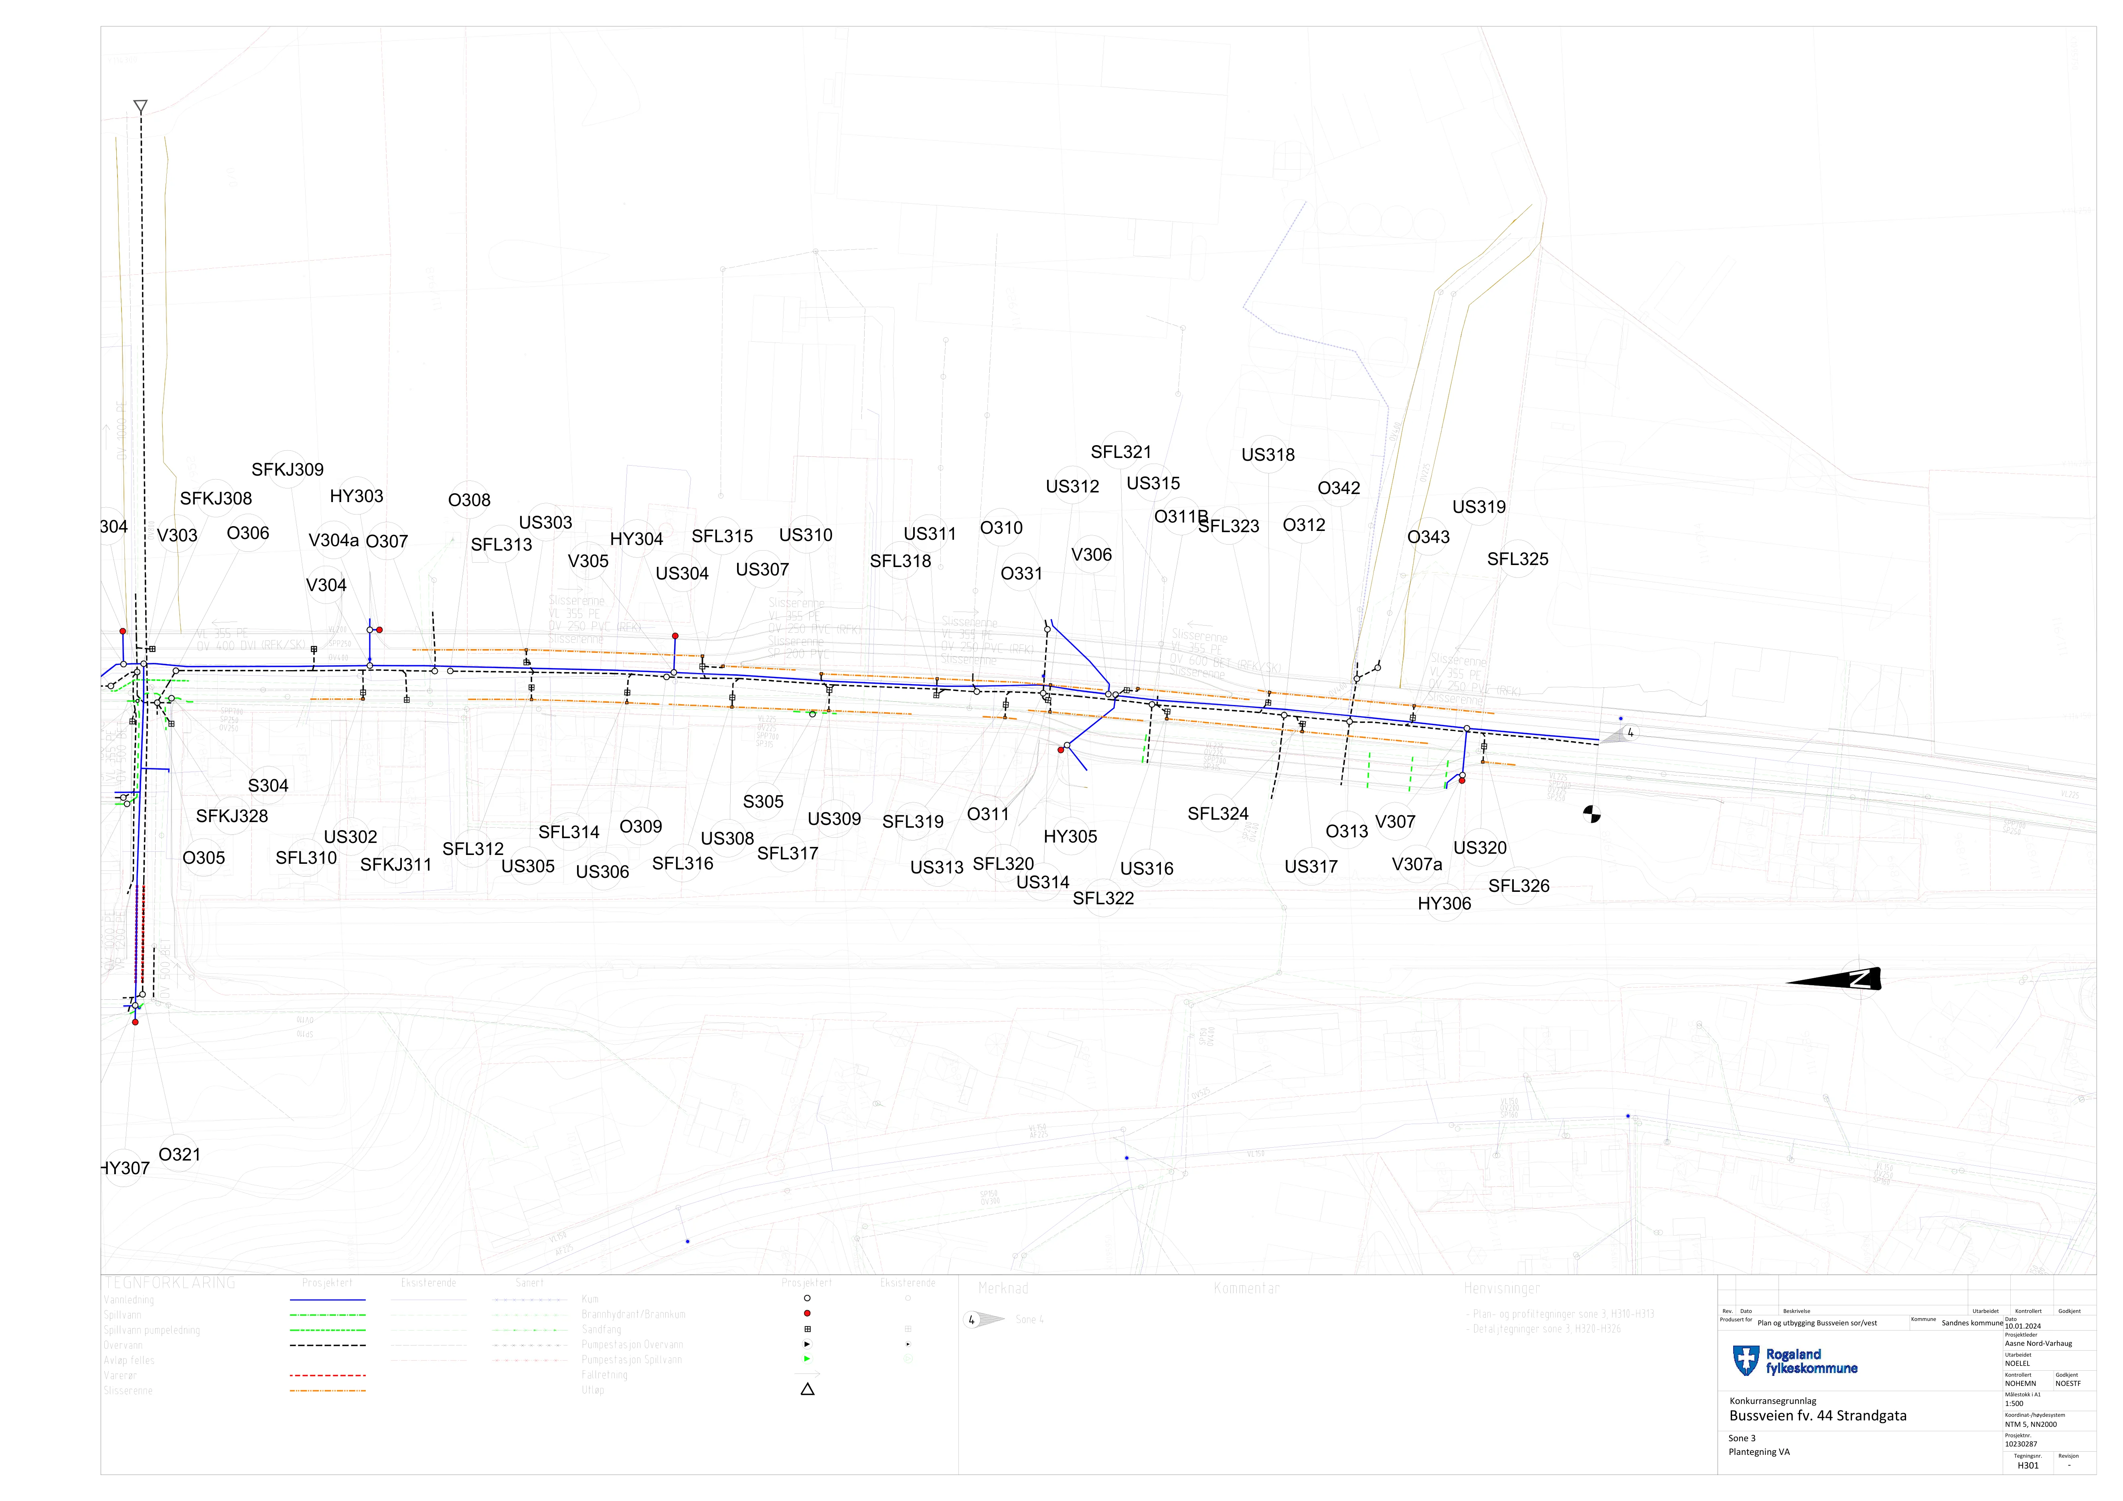Select the valve label V306
The image size is (2123, 1501).
[1091, 555]
